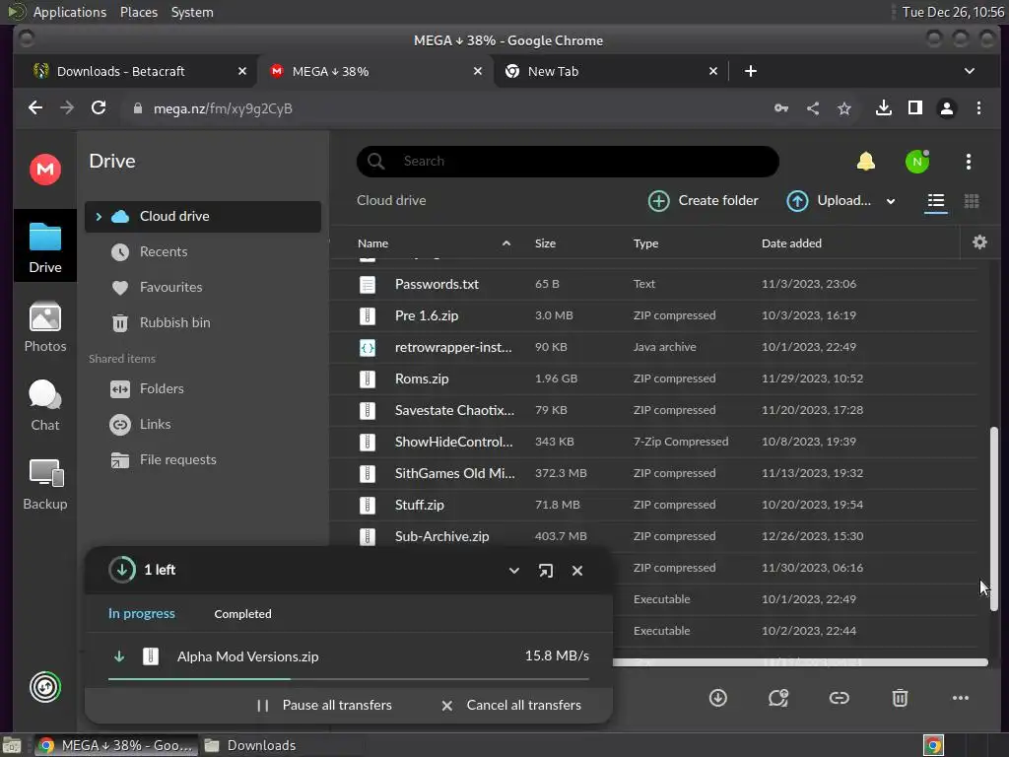The image size is (1009, 757).
Task: Reload the MEGA page
Action: 99,107
